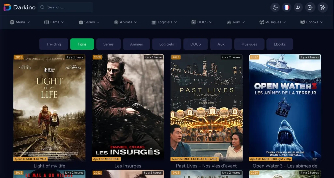Switch to the Animes tab
This screenshot has width=334, height=178.
(136, 44)
